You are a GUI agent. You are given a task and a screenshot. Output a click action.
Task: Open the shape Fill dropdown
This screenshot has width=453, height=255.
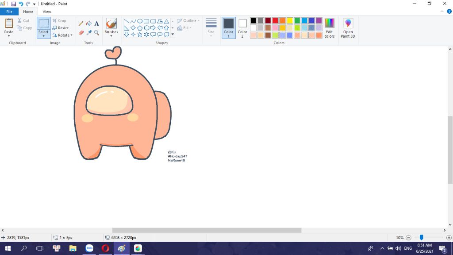tap(184, 28)
